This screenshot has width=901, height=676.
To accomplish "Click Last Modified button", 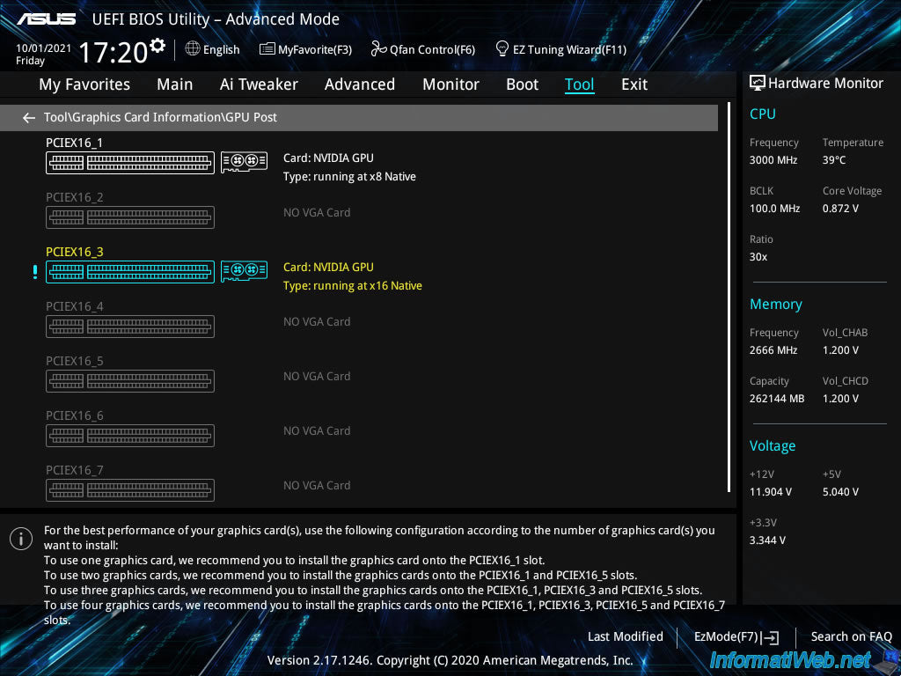I will point(625,636).
